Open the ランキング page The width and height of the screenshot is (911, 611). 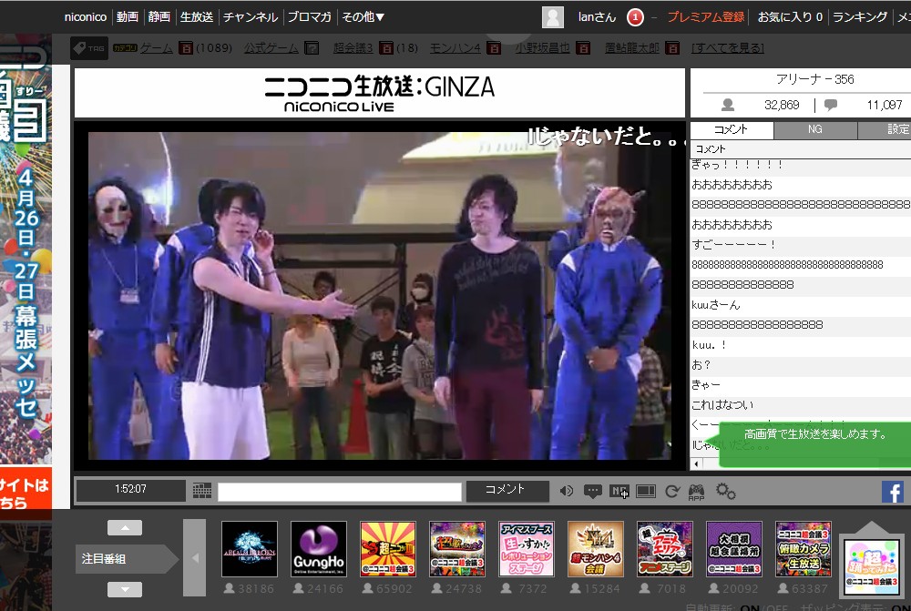click(860, 16)
